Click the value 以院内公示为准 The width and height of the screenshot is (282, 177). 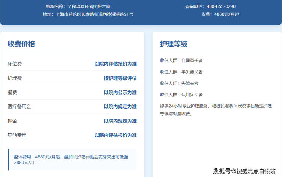click(120, 93)
